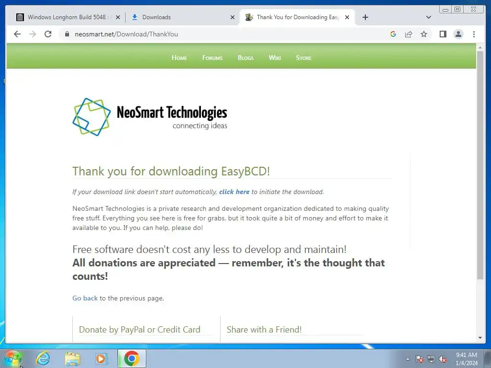This screenshot has height=368, width=491.
Task: Close the Windows Longhorn Build 5048 tab
Action: tap(118, 17)
